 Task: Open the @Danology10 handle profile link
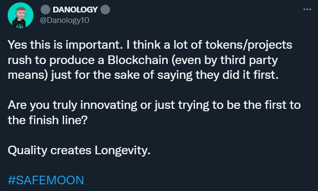(x=65, y=20)
